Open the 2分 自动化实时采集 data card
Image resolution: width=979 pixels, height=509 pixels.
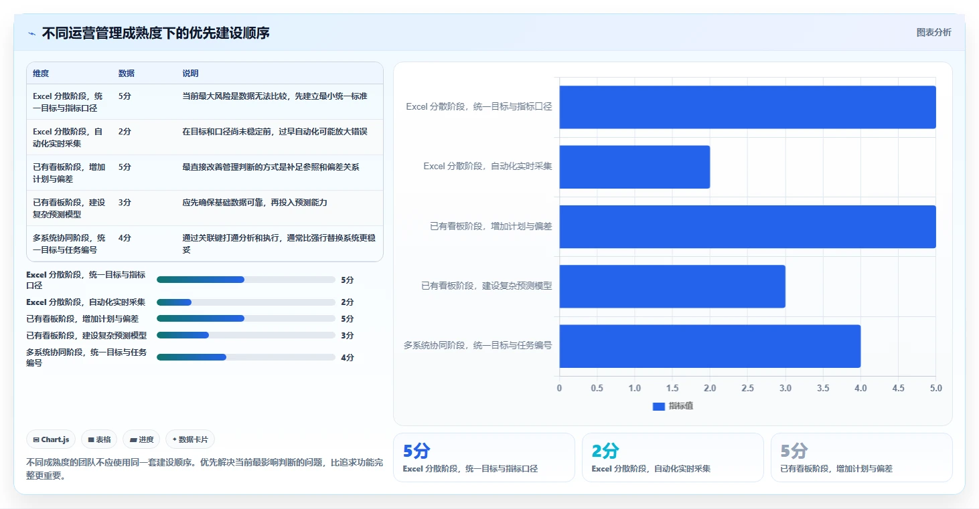click(x=673, y=457)
